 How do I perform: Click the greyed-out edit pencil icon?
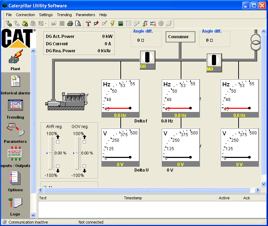coord(105,24)
